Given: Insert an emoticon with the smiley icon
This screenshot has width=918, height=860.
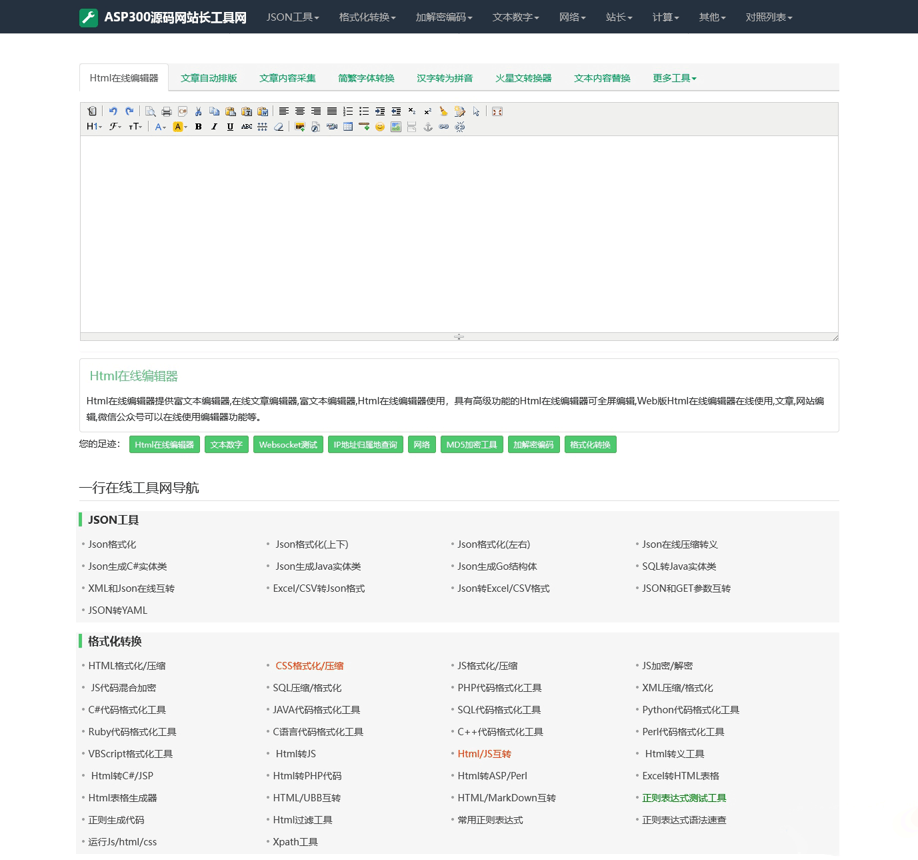Looking at the screenshot, I should (x=380, y=127).
